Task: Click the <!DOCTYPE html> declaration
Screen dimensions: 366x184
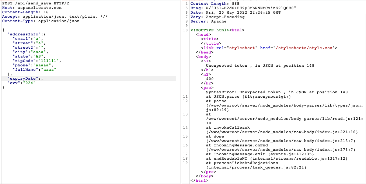Action: coord(209,30)
